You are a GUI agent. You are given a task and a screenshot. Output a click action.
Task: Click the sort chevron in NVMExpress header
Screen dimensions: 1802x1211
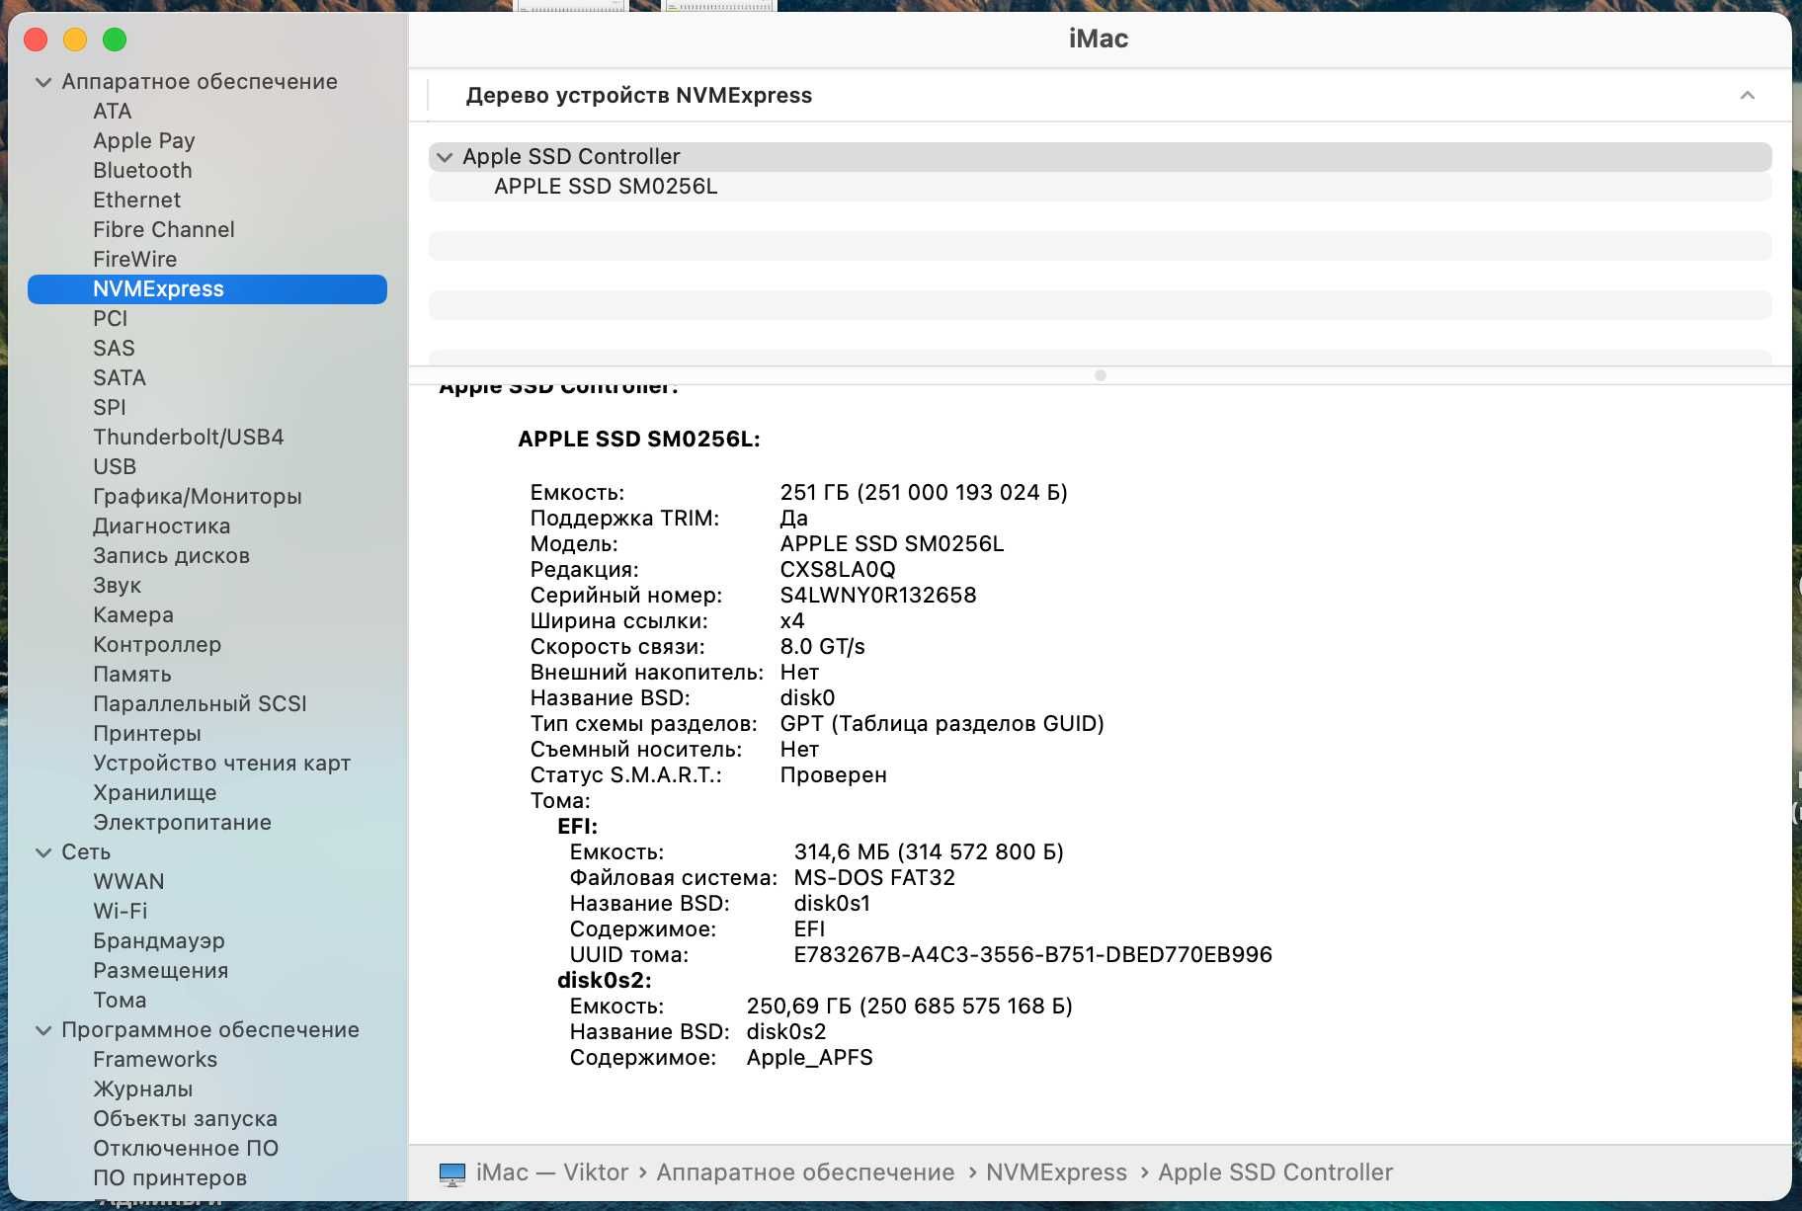coord(1747,96)
